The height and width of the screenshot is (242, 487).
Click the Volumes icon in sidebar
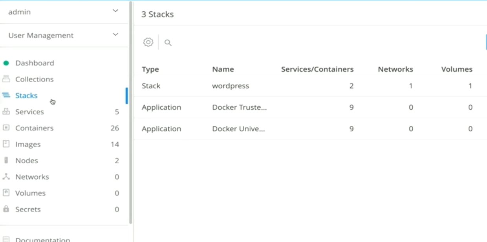point(6,193)
